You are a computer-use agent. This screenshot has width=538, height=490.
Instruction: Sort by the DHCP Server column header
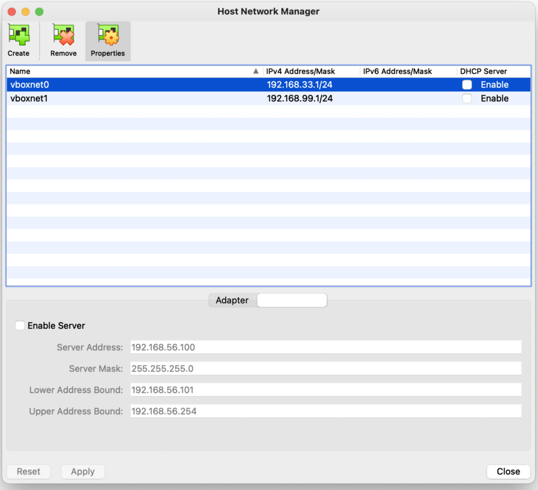(x=494, y=71)
